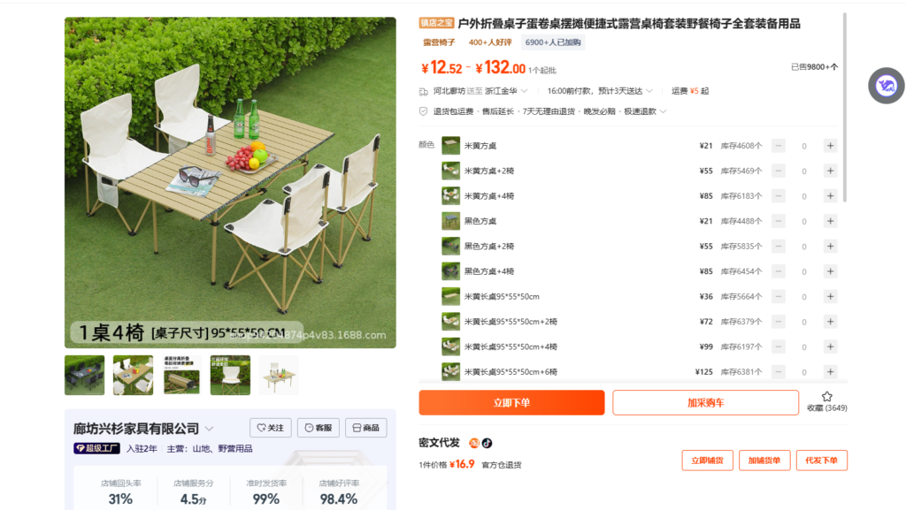Click the 代发下单 button
The height and width of the screenshot is (510, 906).
[x=822, y=461]
